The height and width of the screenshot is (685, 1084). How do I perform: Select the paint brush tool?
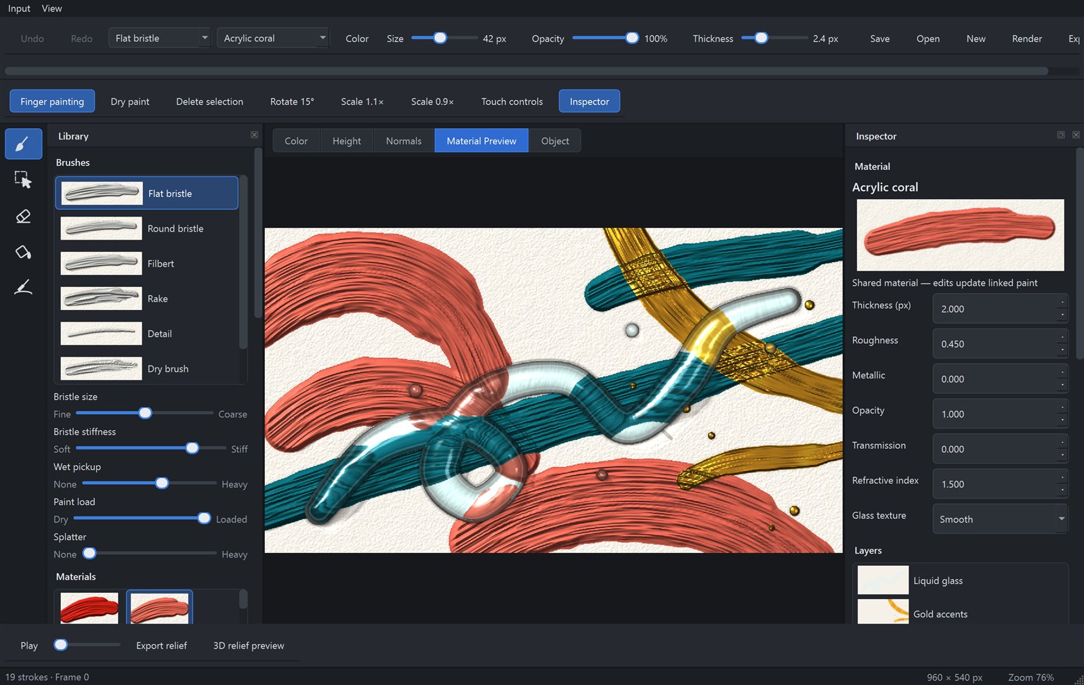point(24,143)
